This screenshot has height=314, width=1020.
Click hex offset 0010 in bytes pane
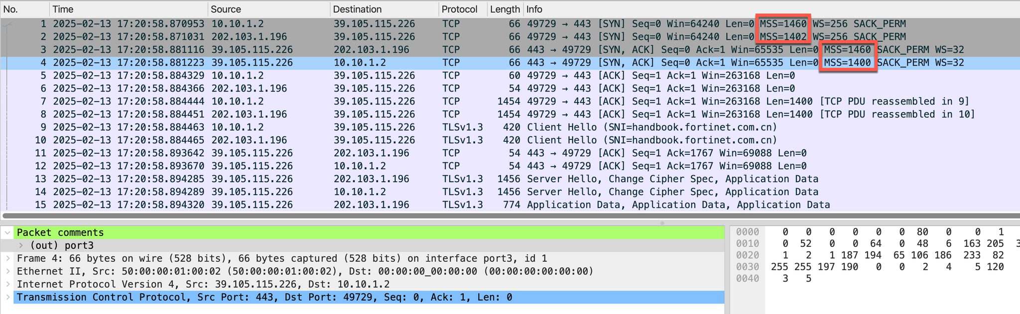click(x=748, y=243)
